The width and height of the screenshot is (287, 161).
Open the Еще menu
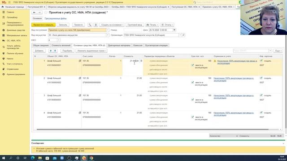click(x=278, y=51)
